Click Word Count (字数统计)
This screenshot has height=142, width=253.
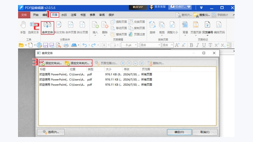[x=220, y=15]
